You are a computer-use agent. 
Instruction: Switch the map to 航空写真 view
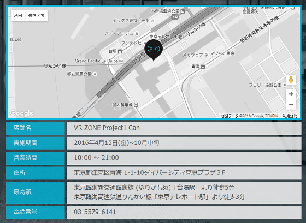click(37, 16)
